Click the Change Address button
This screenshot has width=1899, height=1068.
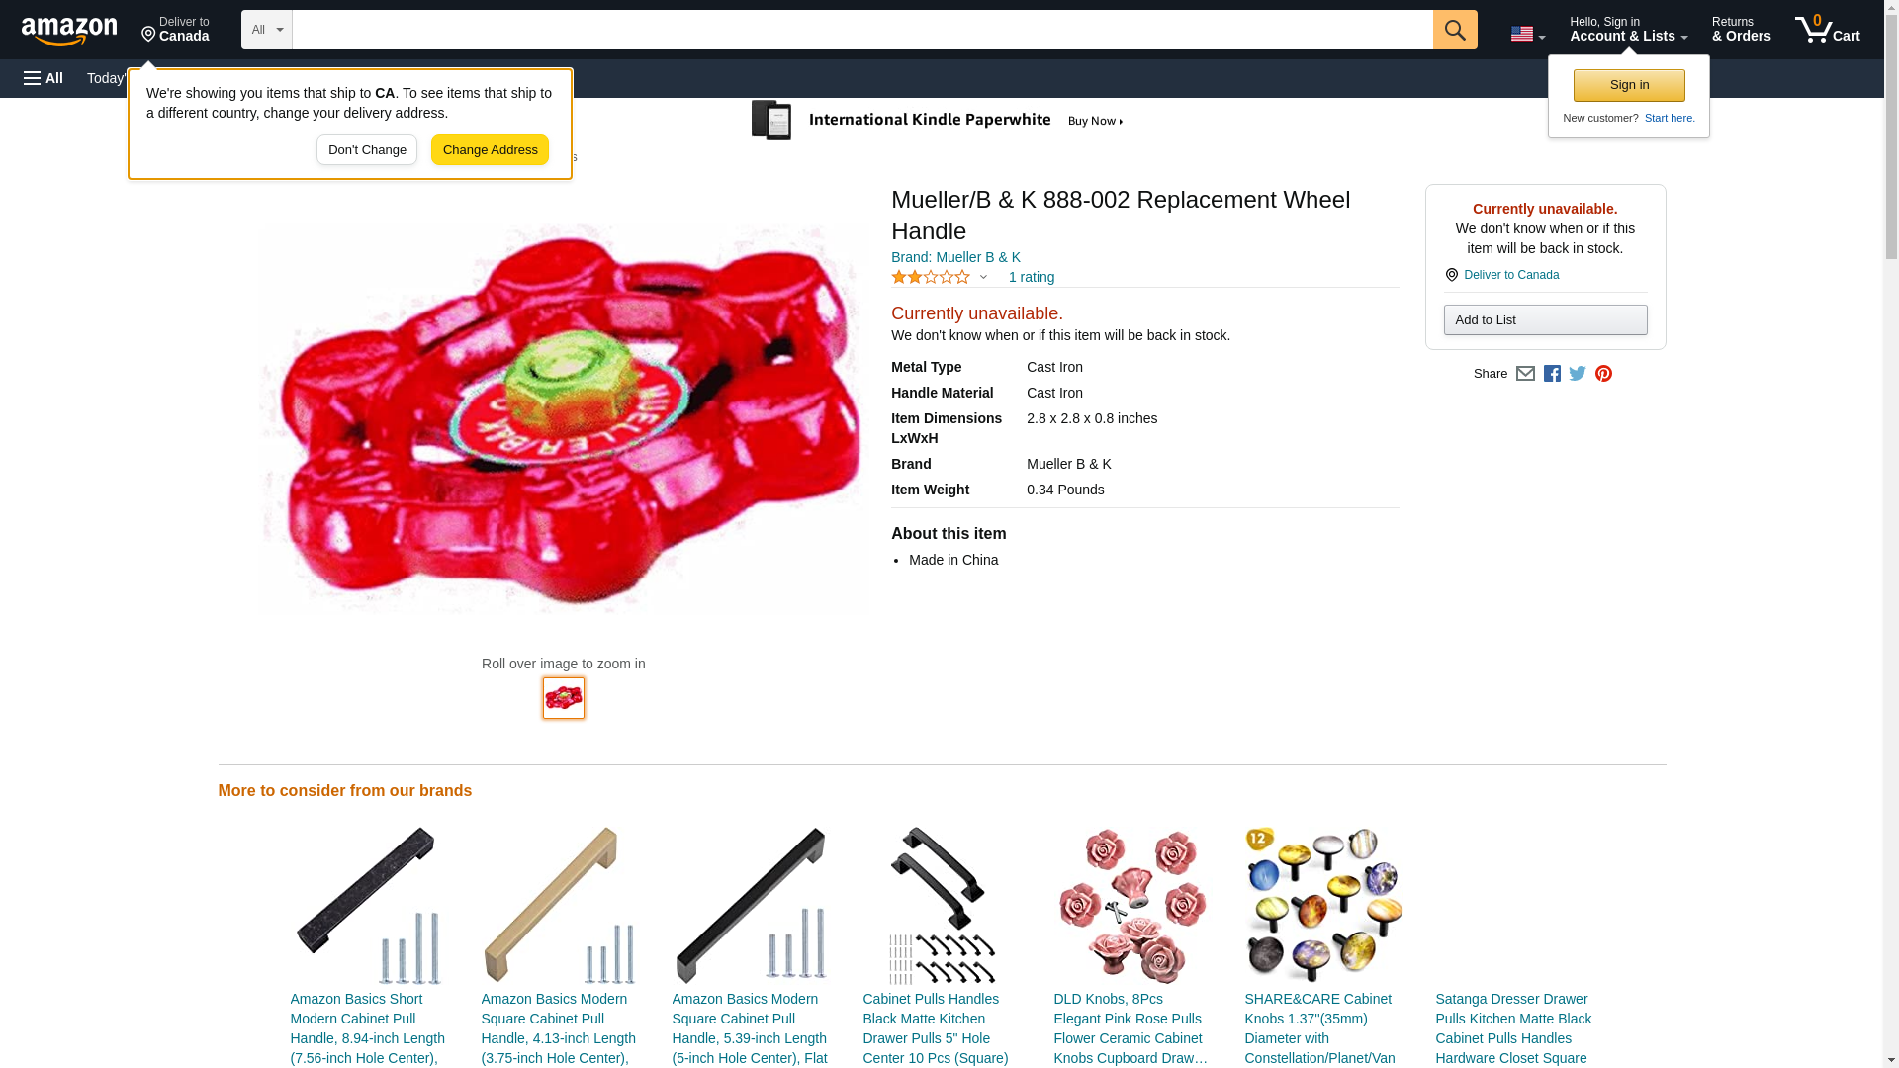point(490,150)
